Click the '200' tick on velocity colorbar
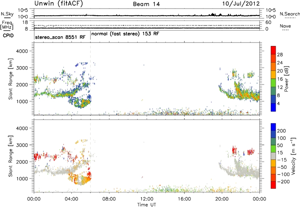300x207 pixels. coord(281,131)
